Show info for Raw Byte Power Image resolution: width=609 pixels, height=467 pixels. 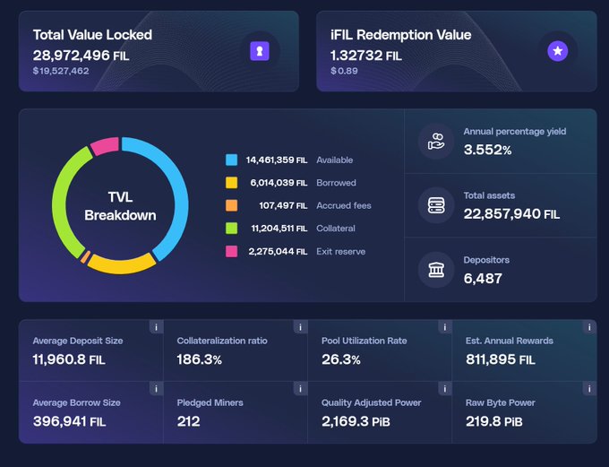click(x=589, y=388)
